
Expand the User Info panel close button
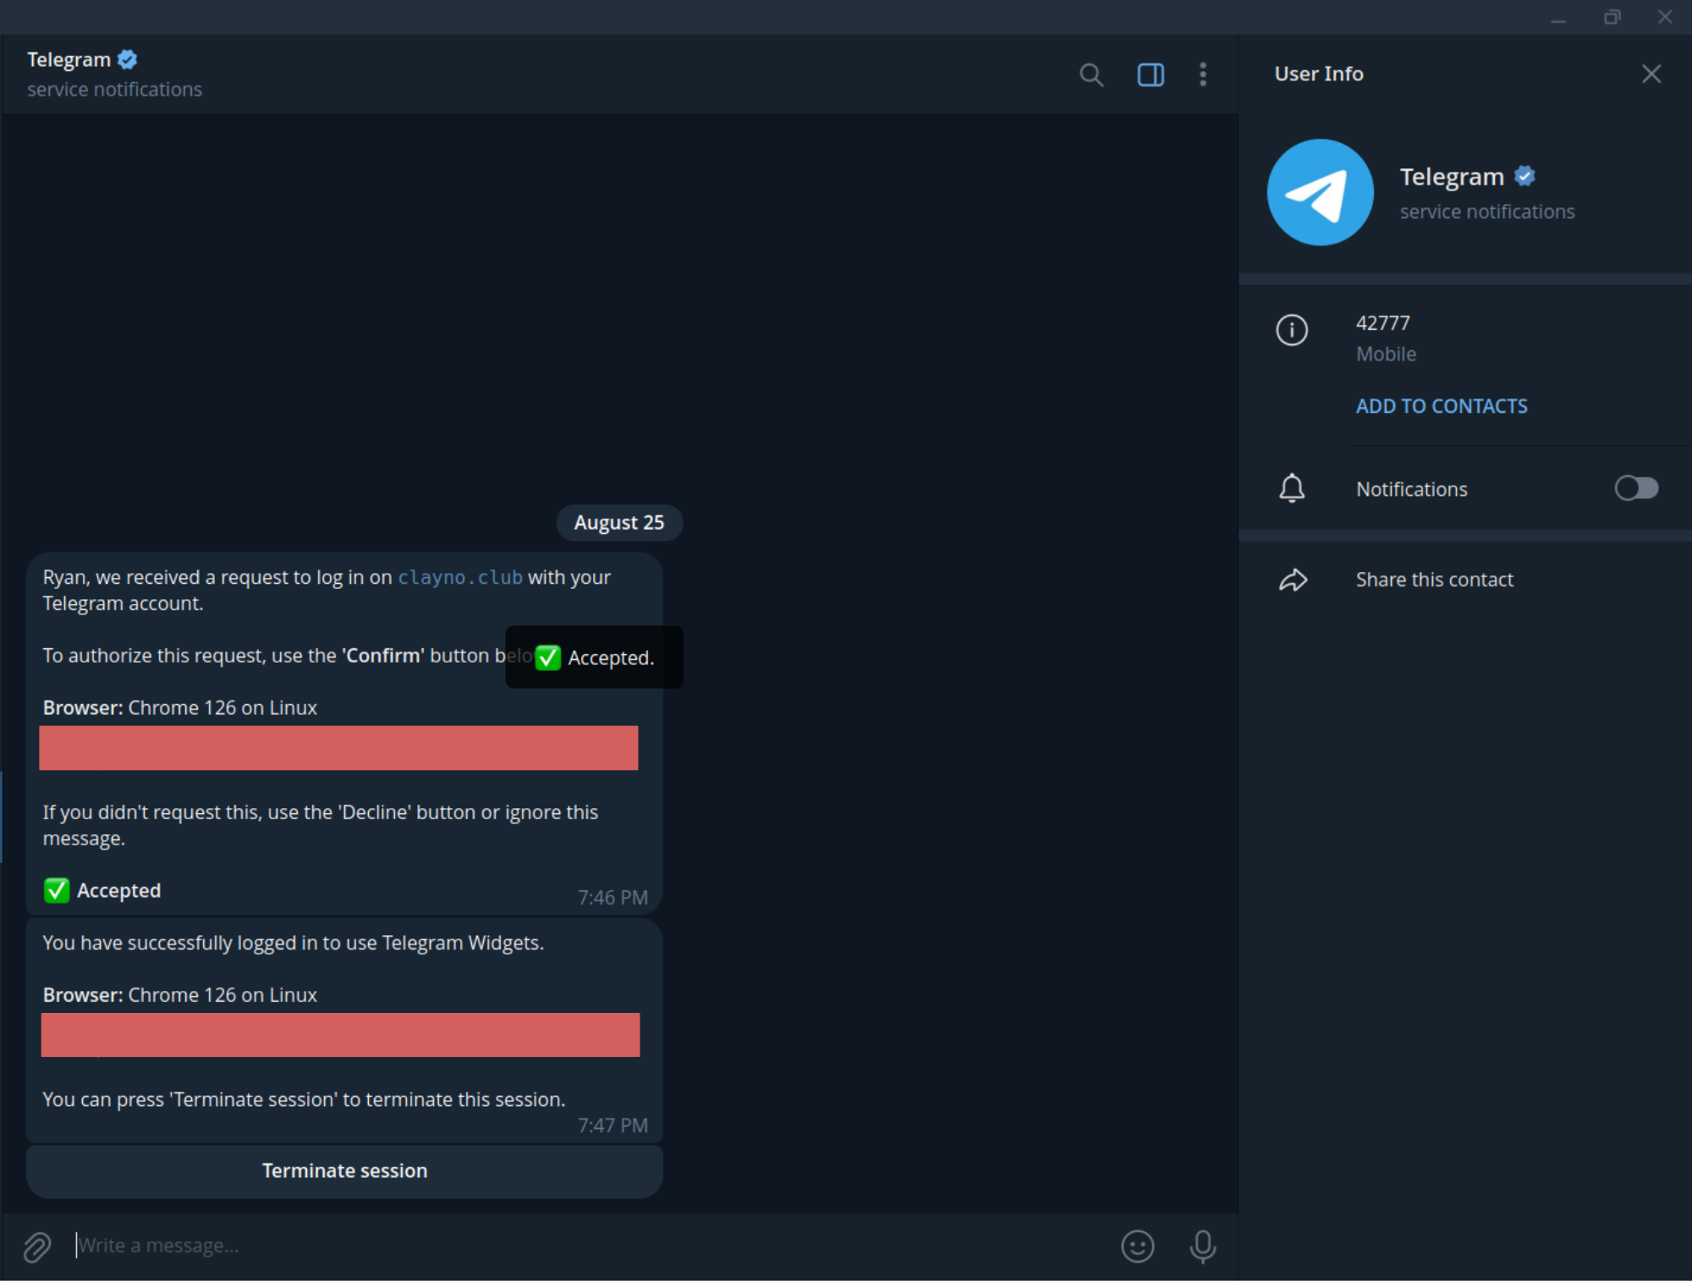point(1651,73)
